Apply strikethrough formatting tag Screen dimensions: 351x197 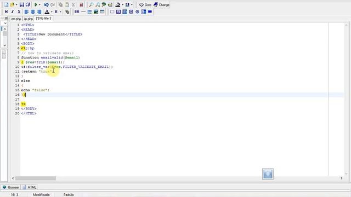point(19,11)
